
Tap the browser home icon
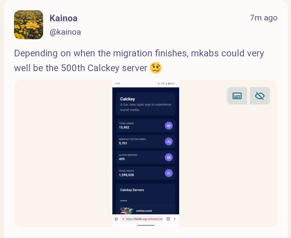(x=116, y=219)
